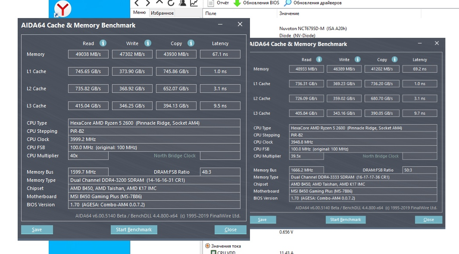Click Start Benchmark in the DDR4-3333 window
Viewport: 459px width, 254px height.
tap(346, 220)
